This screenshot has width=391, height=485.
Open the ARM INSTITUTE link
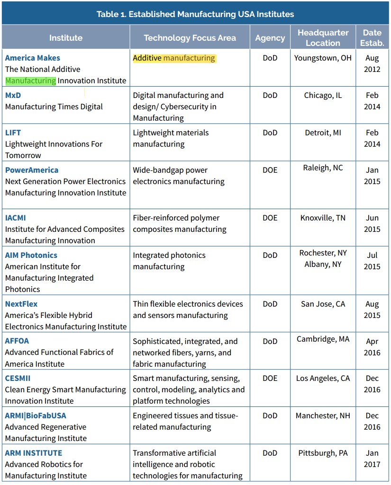pyautogui.click(x=34, y=453)
